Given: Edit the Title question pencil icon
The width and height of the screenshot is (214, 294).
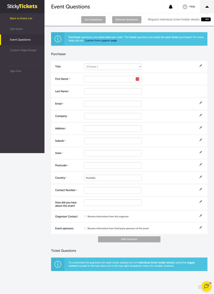Looking at the screenshot, I should coord(201,66).
